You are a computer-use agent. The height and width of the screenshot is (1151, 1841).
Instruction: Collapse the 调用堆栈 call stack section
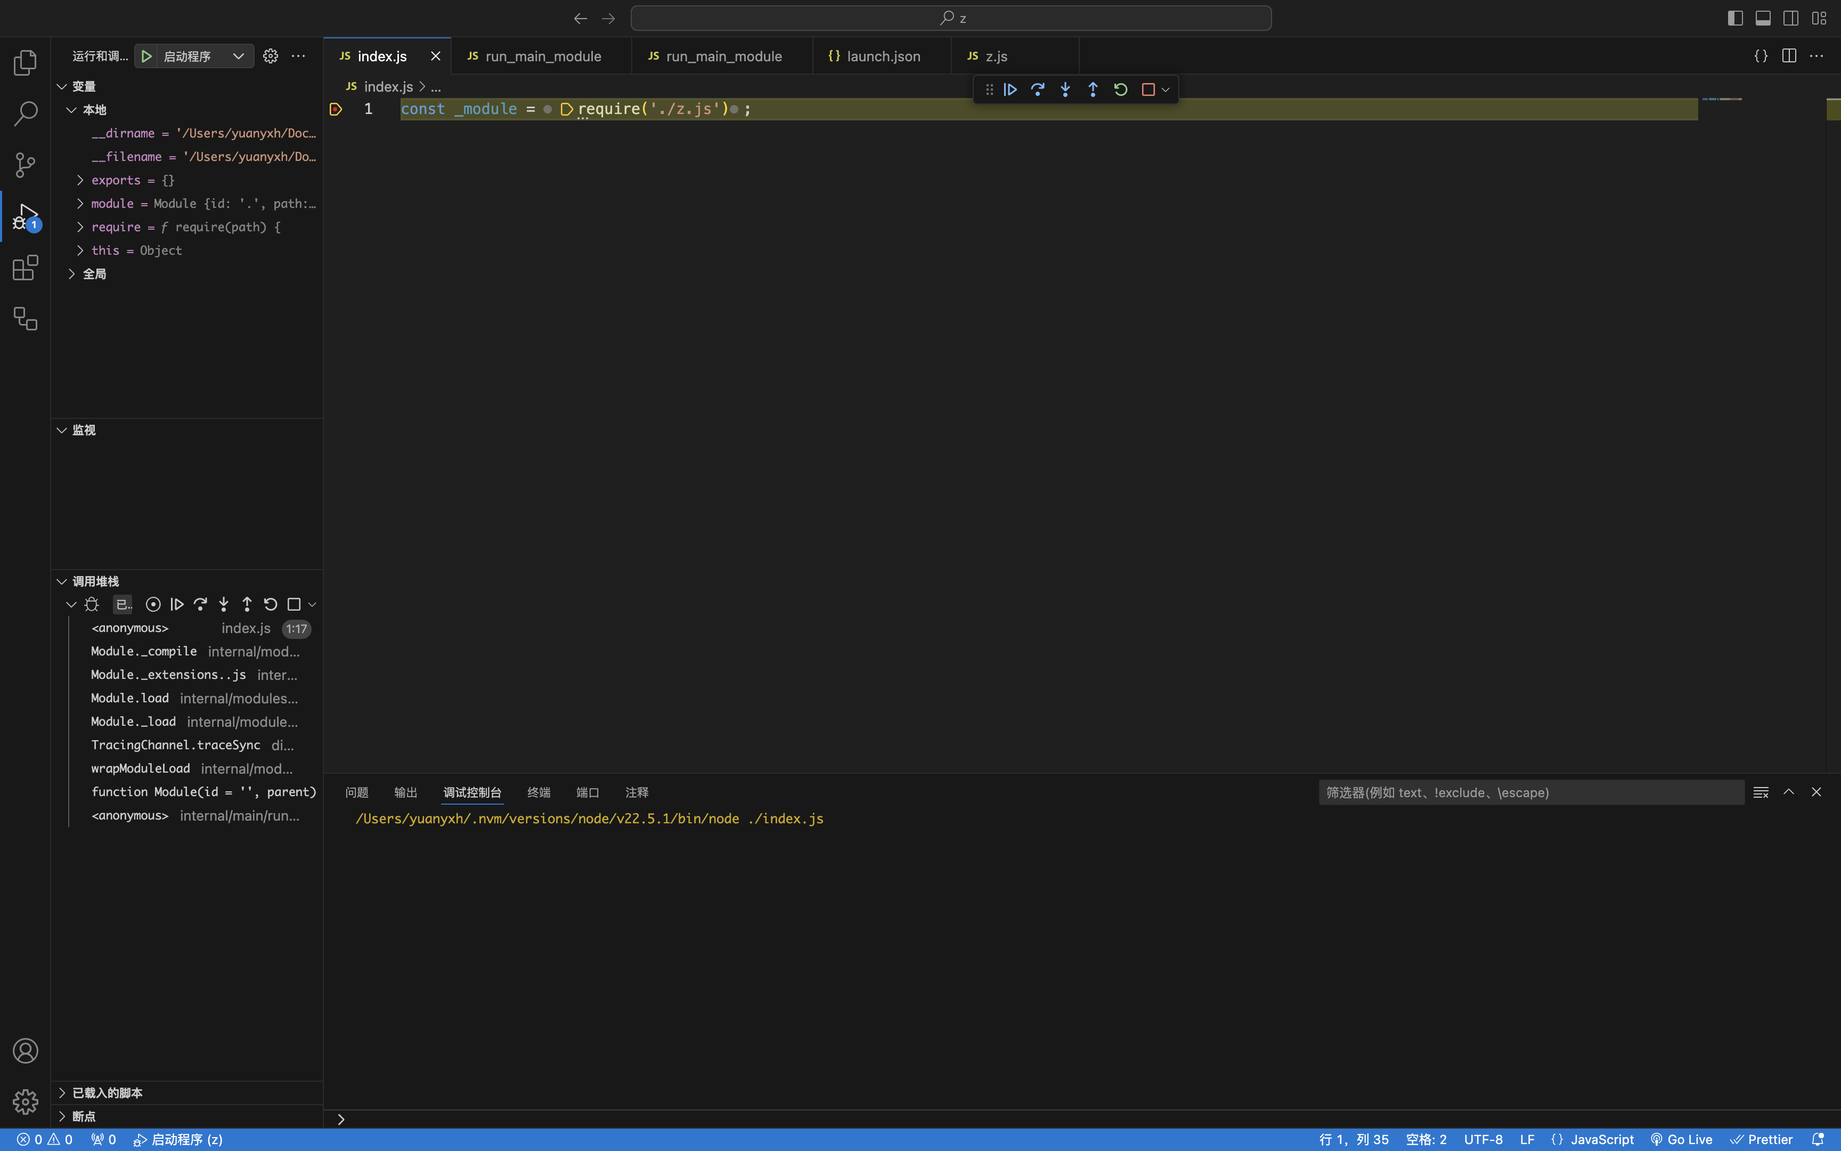point(62,581)
